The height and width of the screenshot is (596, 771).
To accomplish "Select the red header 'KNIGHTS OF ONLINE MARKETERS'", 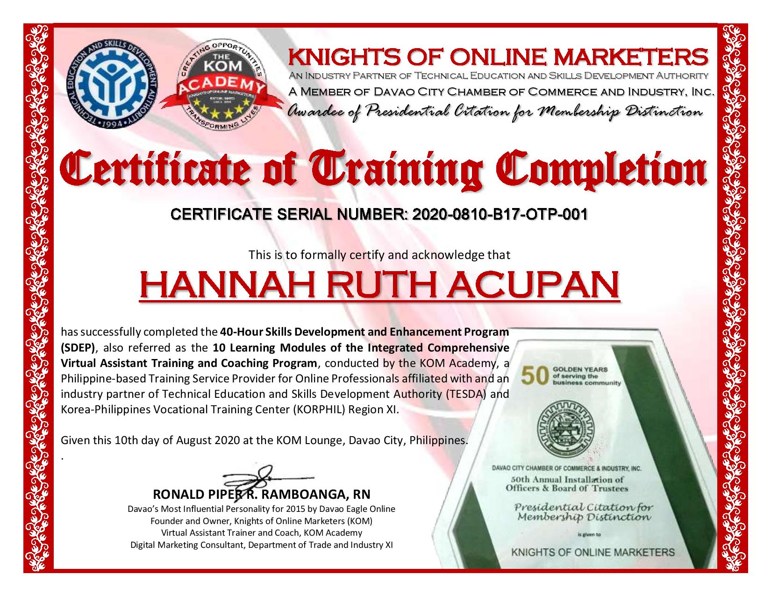I will 498,57.
